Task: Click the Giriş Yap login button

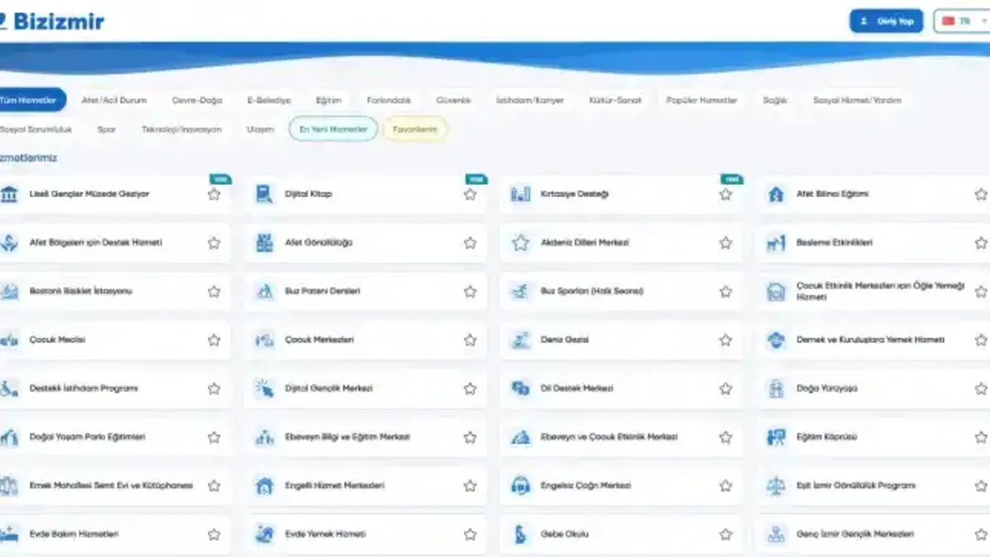Action: pos(886,21)
